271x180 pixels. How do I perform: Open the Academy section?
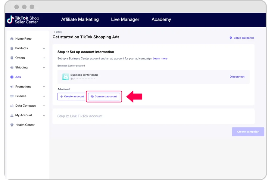pos(161,19)
